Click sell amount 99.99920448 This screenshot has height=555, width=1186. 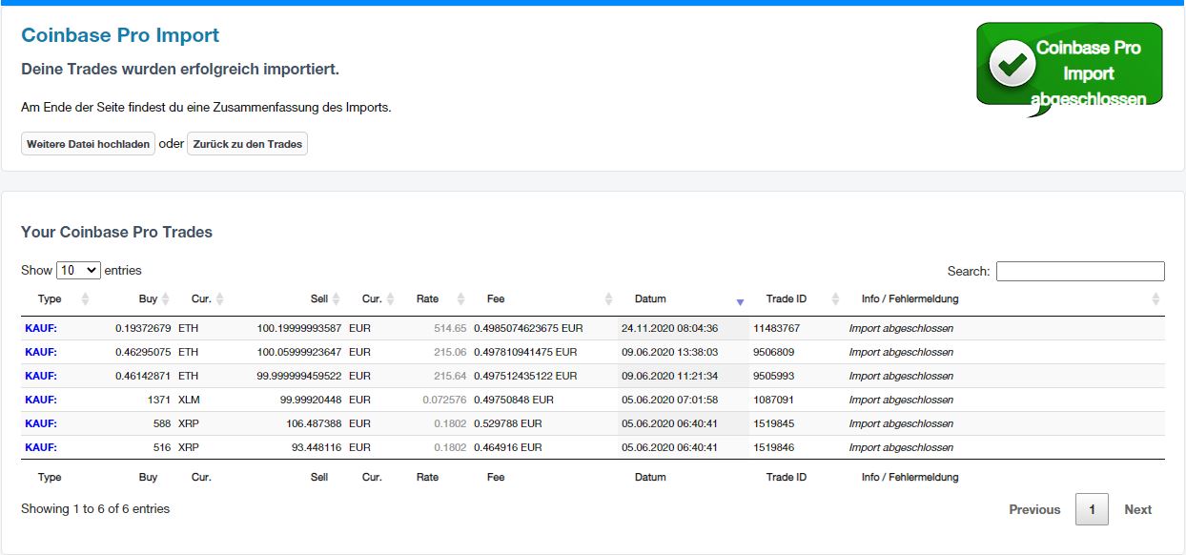(312, 400)
